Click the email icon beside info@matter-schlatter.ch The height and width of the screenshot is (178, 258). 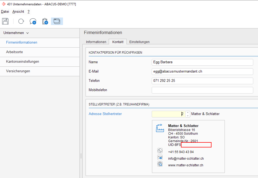(x=160, y=158)
